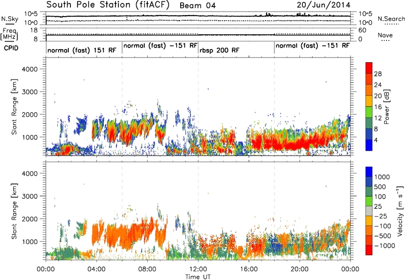
Task: Click the "20:00" time tick label
Action: [299, 269]
